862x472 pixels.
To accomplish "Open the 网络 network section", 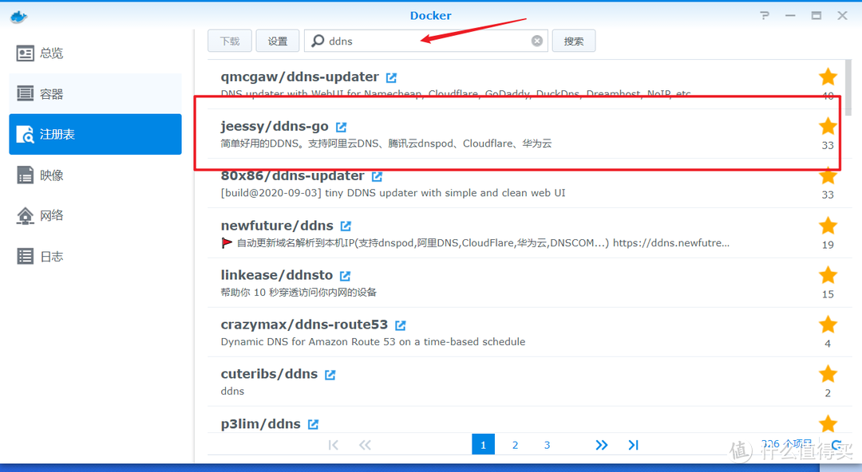I will tap(95, 215).
